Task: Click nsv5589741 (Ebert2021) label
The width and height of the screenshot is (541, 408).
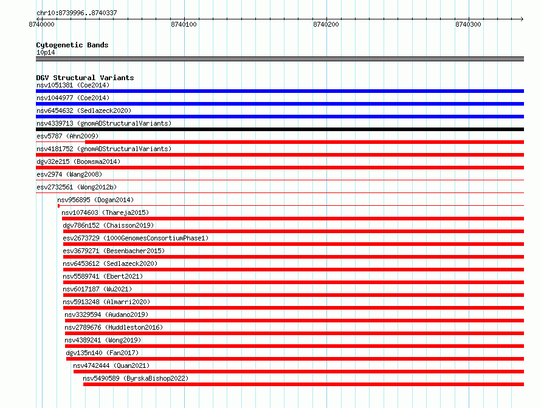Action: [103, 276]
